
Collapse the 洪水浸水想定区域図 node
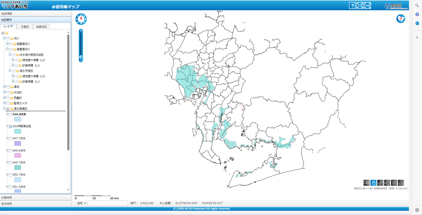[10, 55]
